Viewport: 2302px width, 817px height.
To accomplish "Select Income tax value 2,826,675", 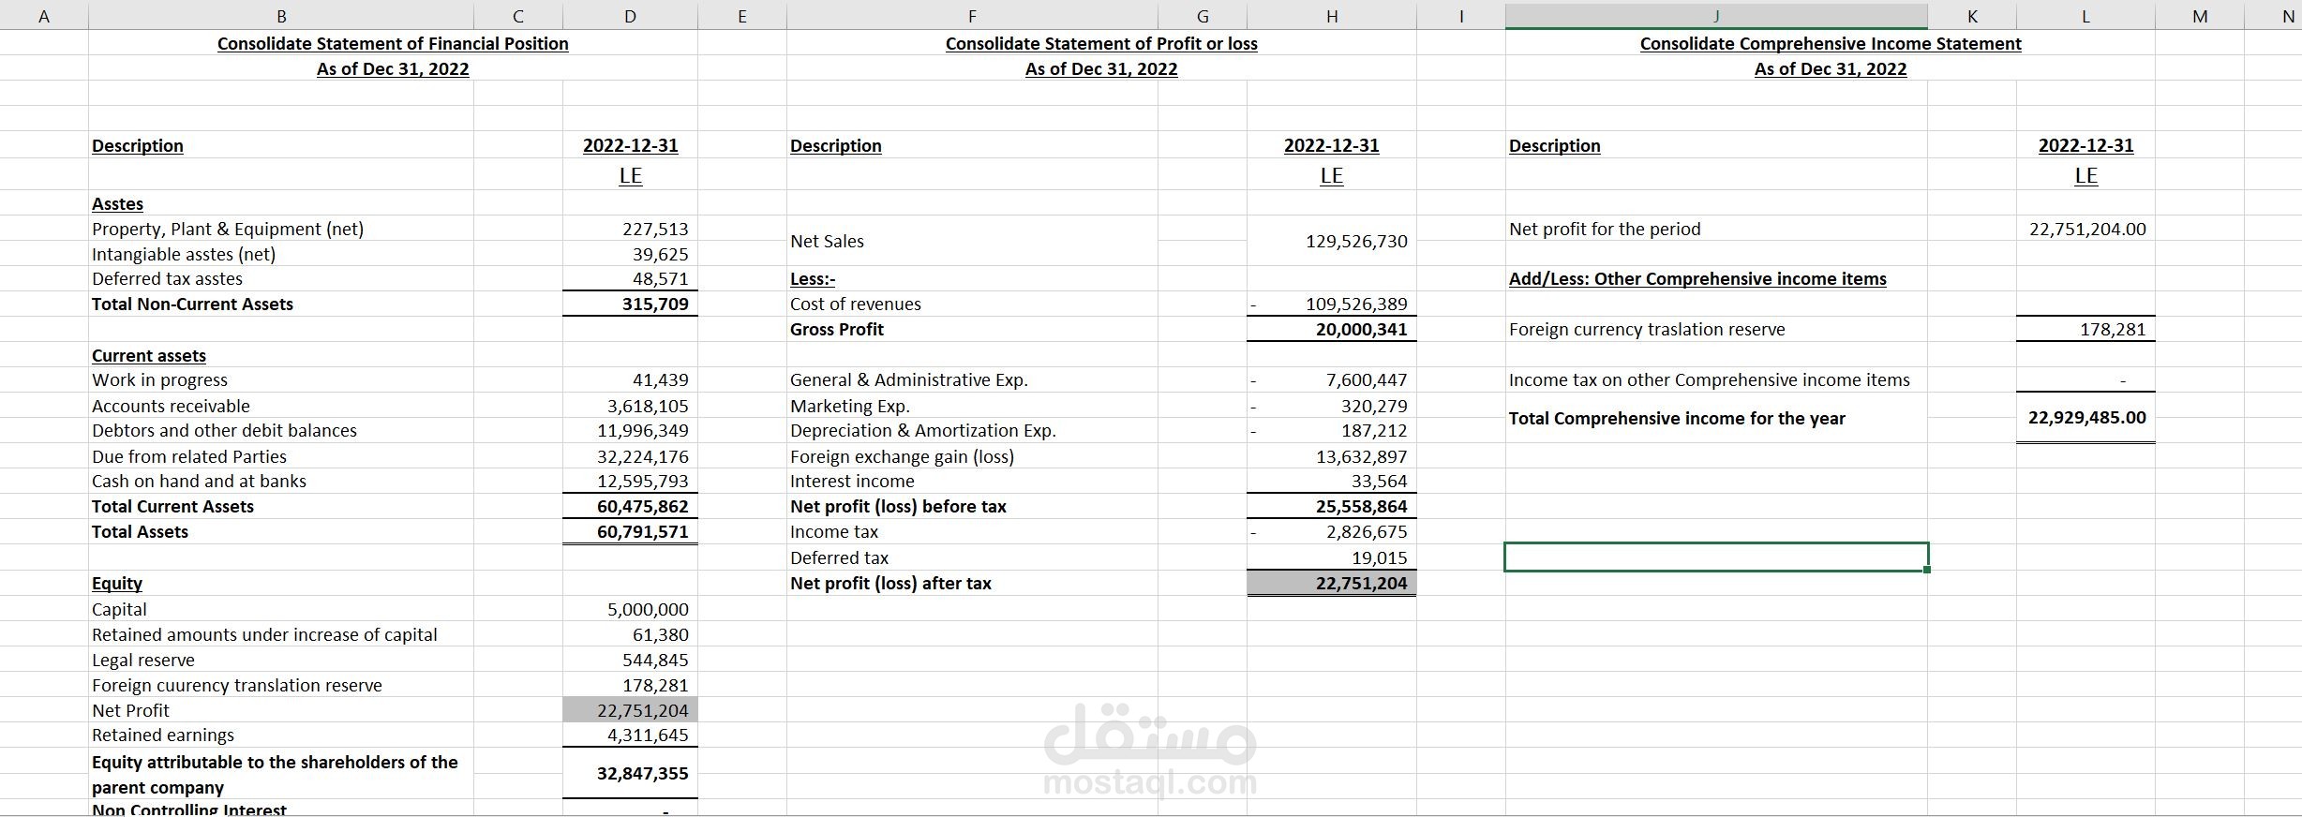I will point(1367,531).
